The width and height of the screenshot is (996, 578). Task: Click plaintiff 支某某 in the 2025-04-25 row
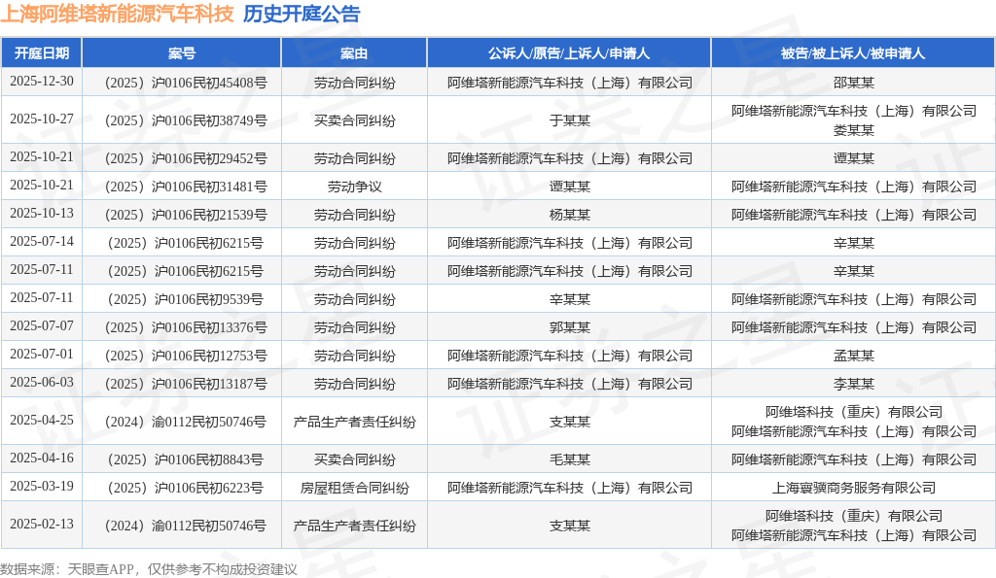(570, 422)
